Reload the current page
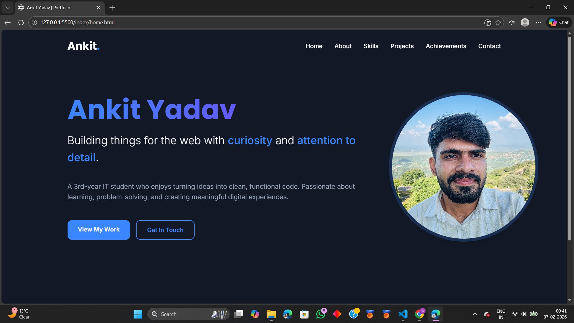Screen dimensions: 574x323 (21, 22)
